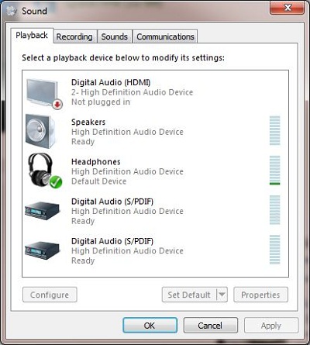Click the Headphones volume level meter
This screenshot has height=345, width=310.
(274, 171)
